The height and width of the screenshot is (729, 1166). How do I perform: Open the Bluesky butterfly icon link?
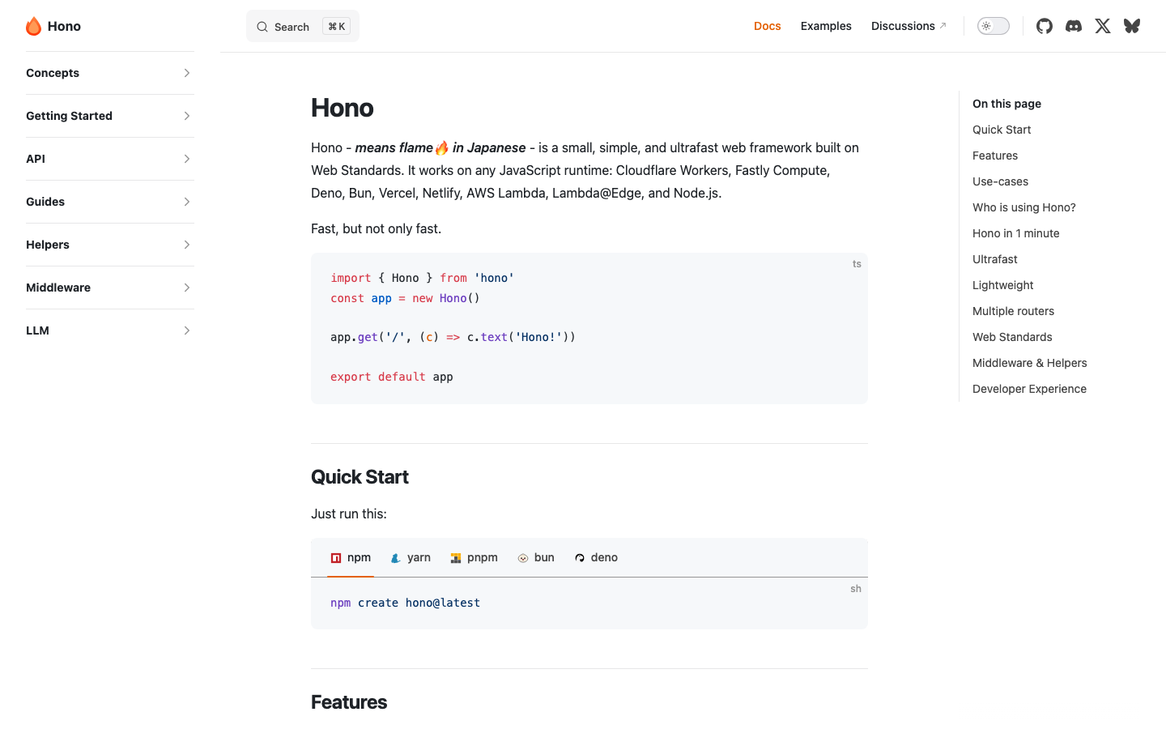[x=1132, y=26]
